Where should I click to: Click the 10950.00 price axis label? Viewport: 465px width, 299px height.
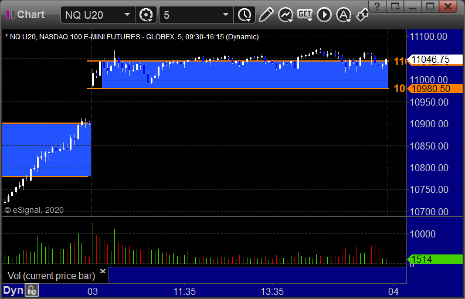coord(429,103)
